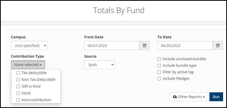Check the Gift in Kind option
227x108 pixels.
pyautogui.click(x=18, y=87)
